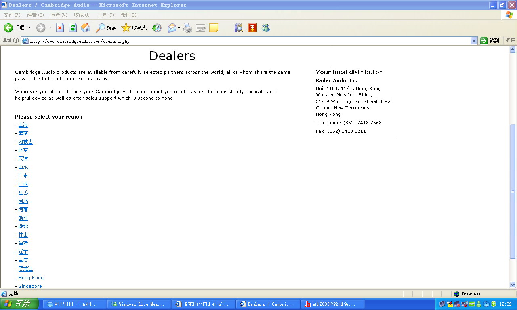Screen dimensions: 517x310
Task: Click the green Messenger person tray icon
Action: pos(479,304)
